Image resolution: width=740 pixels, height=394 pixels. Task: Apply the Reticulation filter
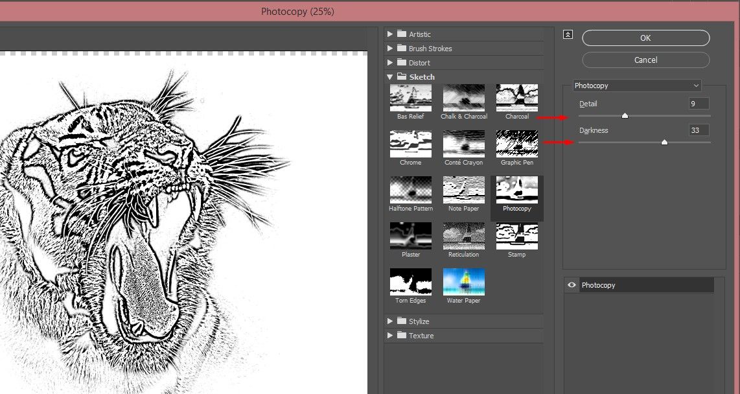463,236
